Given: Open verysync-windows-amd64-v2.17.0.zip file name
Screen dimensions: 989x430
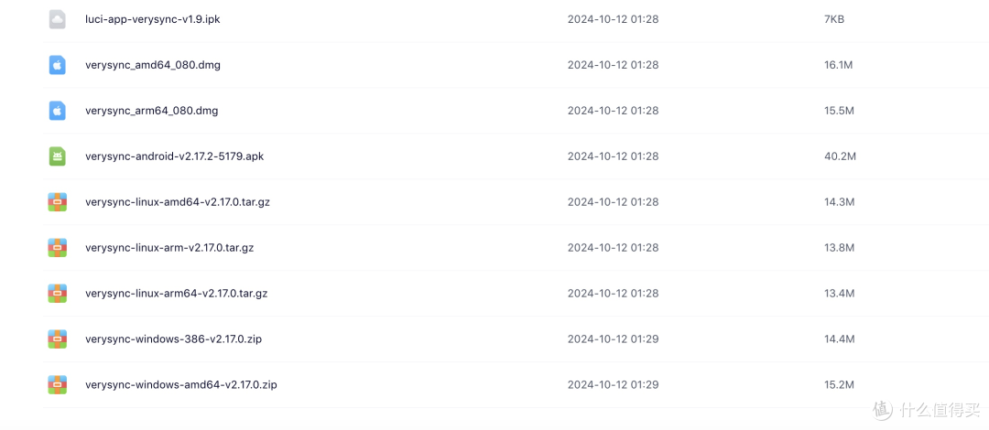Looking at the screenshot, I should point(180,385).
